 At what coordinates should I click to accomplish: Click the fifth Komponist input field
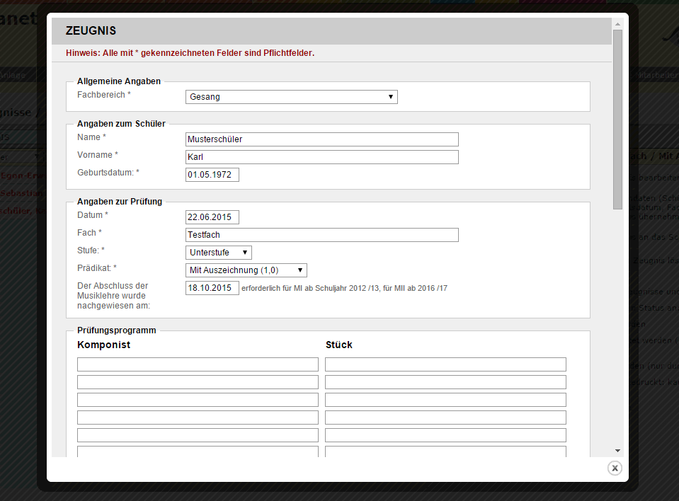[x=198, y=435]
